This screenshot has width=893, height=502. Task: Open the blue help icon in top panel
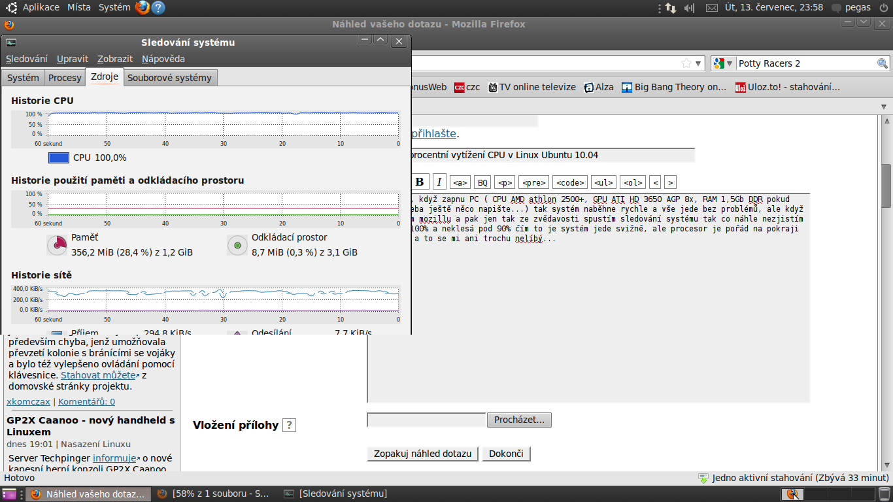[x=158, y=8]
